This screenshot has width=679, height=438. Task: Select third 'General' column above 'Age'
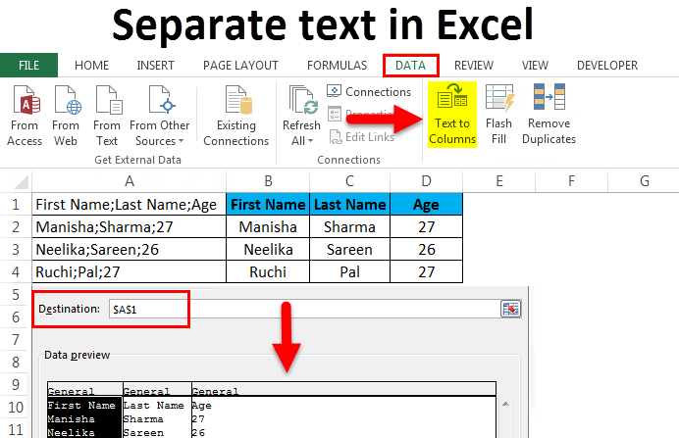coord(343,391)
